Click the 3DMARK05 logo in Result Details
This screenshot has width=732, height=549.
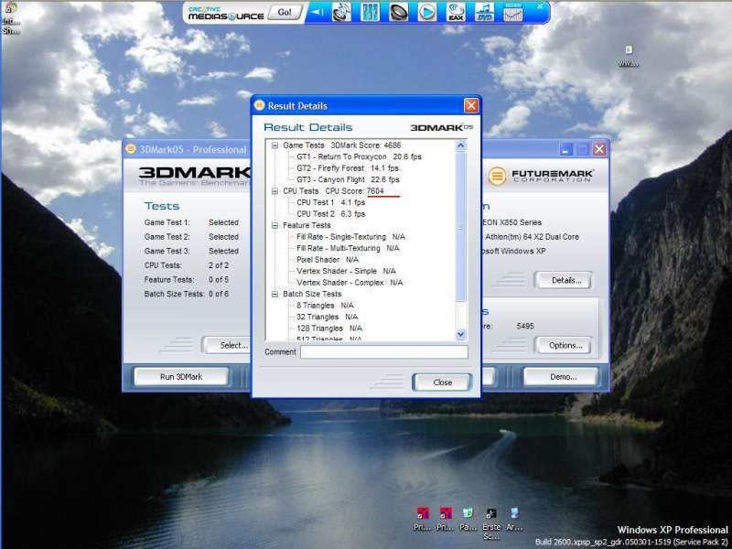tap(441, 127)
